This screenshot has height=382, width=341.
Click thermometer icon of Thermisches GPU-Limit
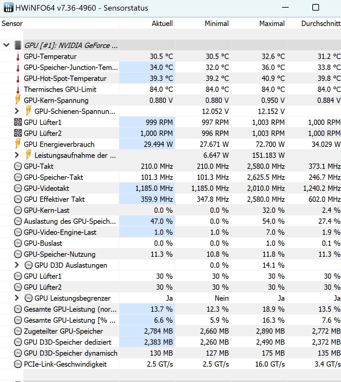click(x=18, y=89)
